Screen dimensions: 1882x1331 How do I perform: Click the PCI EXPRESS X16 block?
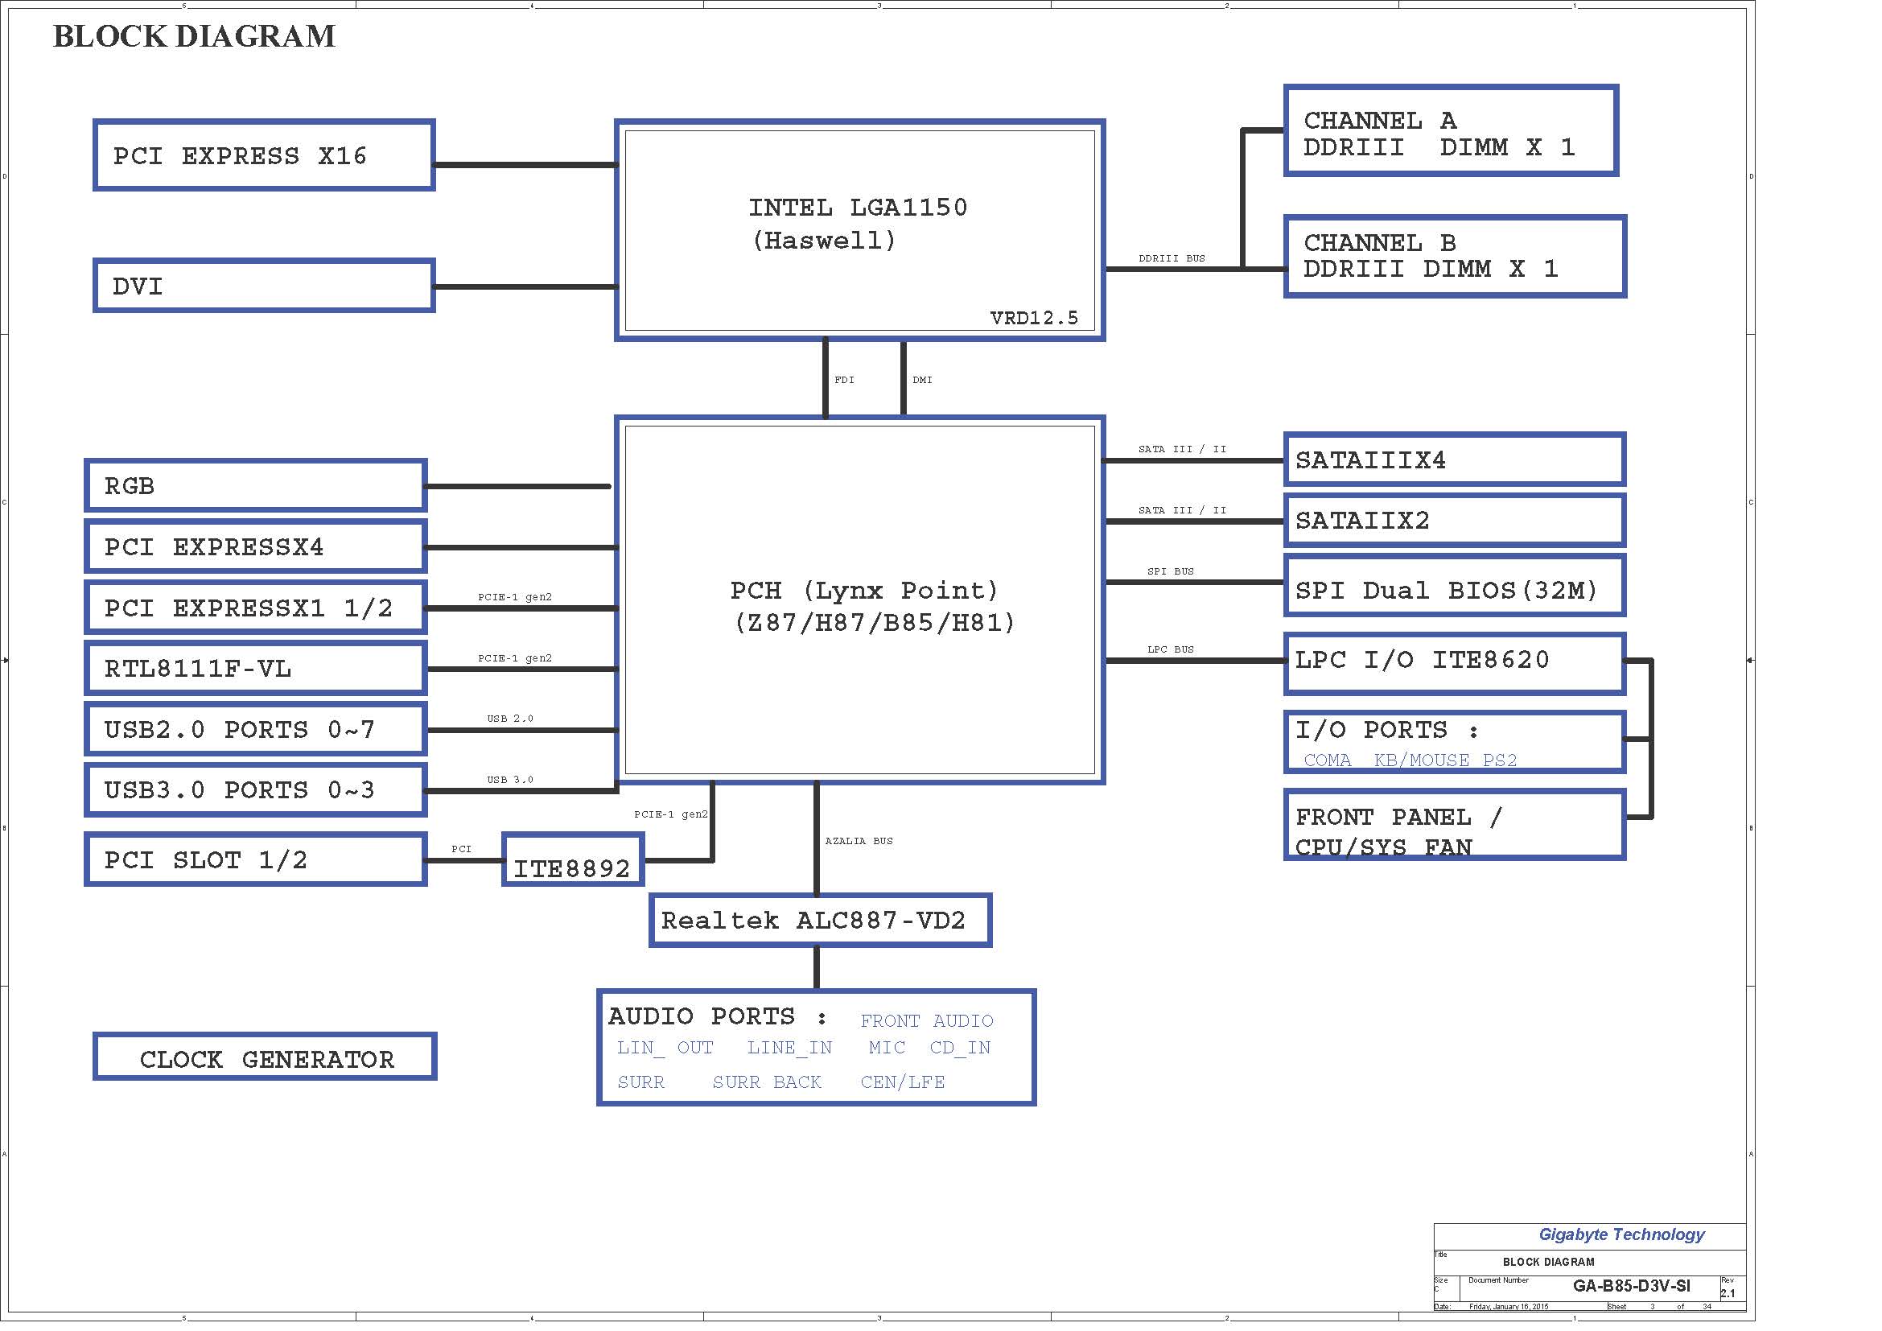tap(263, 156)
